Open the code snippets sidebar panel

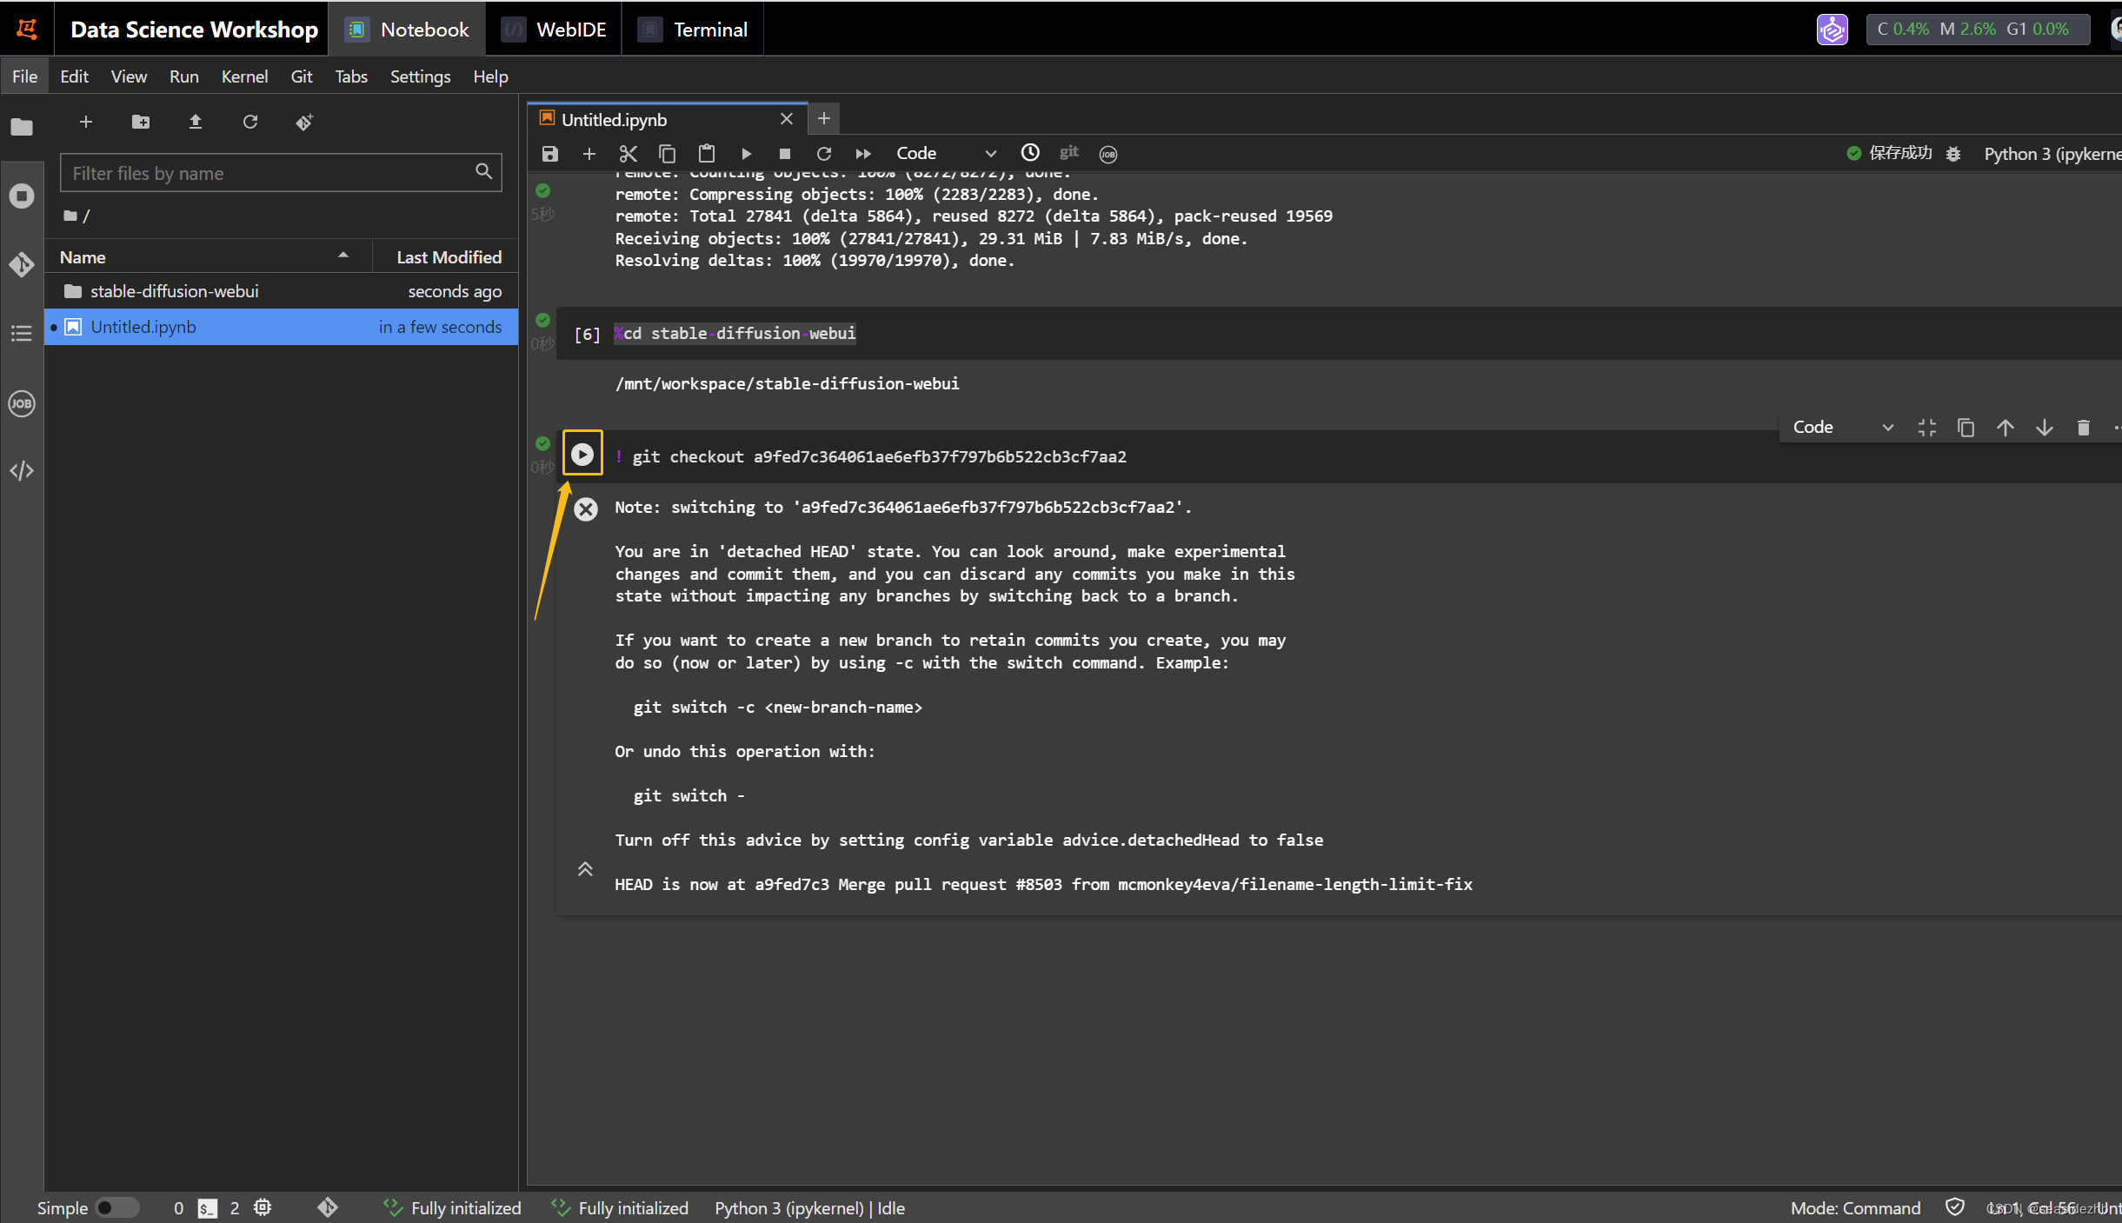pos(22,471)
